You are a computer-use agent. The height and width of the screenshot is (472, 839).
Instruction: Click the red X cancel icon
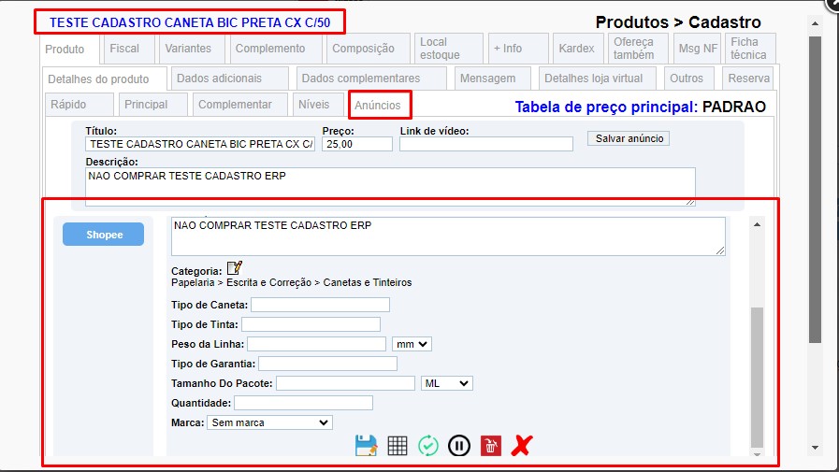(522, 445)
